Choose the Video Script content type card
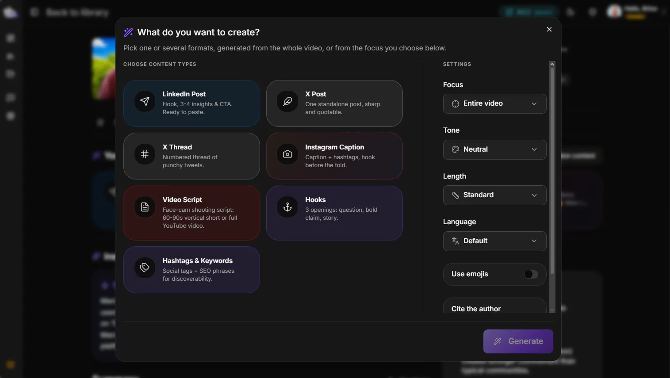 pos(191,213)
